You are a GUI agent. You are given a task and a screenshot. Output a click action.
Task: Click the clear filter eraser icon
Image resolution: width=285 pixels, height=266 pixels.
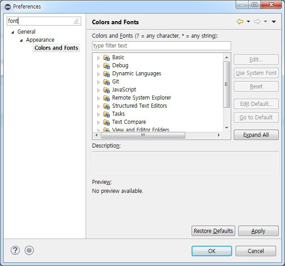click(77, 21)
